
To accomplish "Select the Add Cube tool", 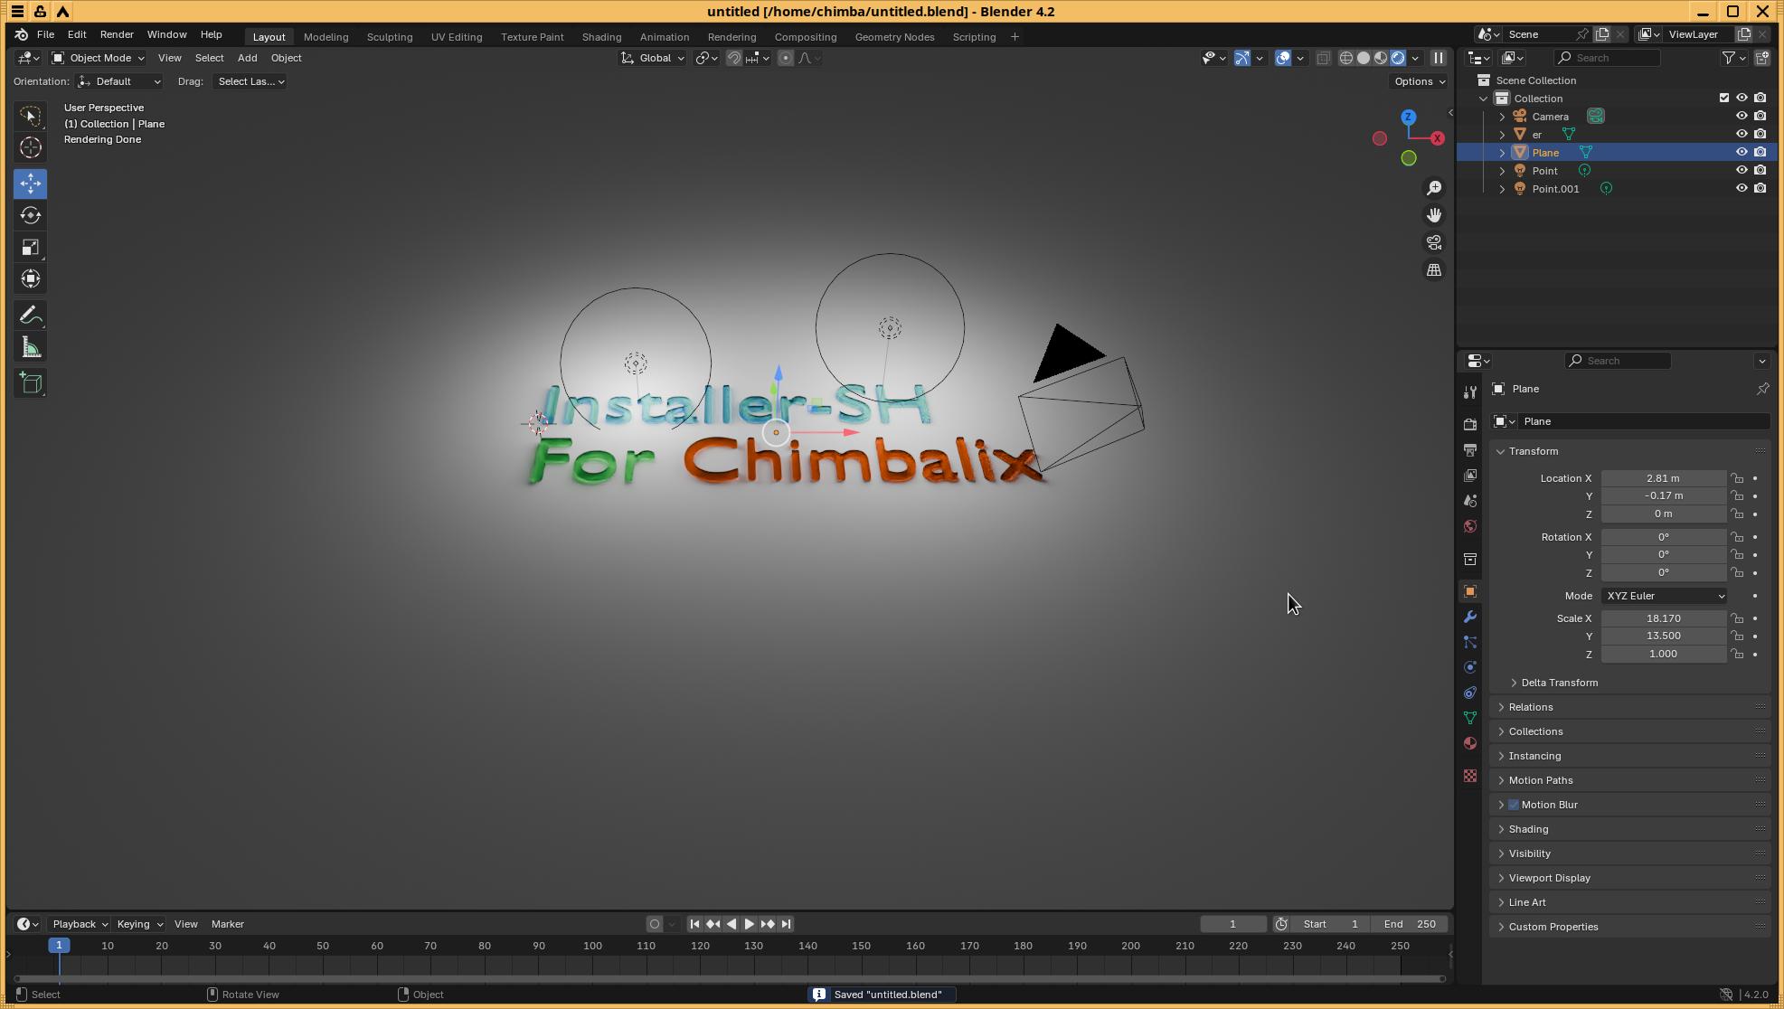I will [x=31, y=383].
